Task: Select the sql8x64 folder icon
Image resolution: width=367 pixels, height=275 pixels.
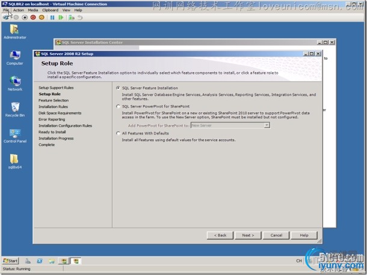Action: point(15,162)
